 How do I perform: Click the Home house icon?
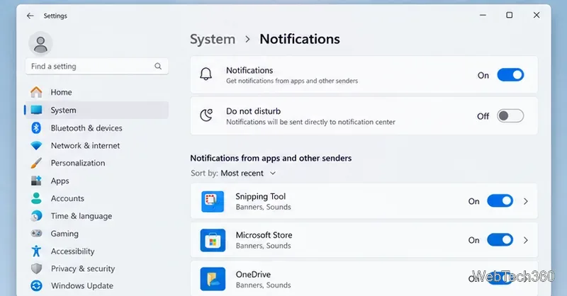[36, 92]
